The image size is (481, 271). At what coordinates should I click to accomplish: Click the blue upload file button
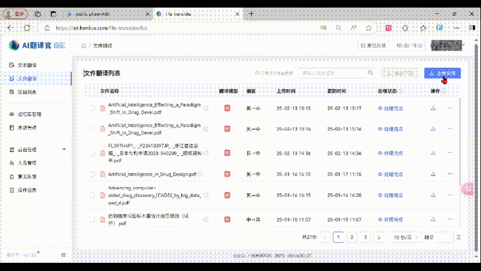point(442,74)
